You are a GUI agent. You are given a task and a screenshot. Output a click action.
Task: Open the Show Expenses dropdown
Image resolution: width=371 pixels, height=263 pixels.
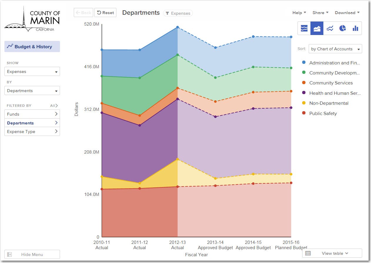click(x=32, y=71)
